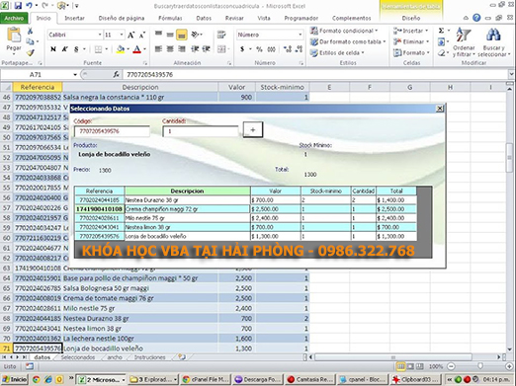Toggle middle vertical alignment
This screenshot has height=386, width=516.
(170, 35)
